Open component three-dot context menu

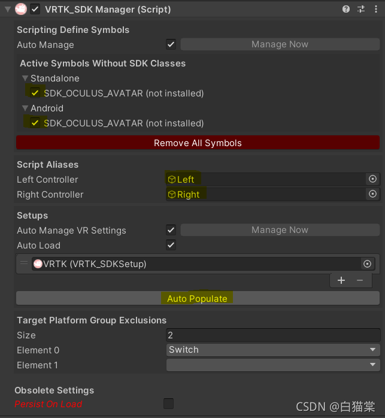click(x=376, y=10)
